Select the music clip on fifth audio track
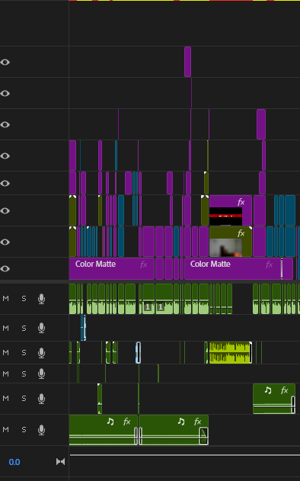Screen dimensions: 300x481 coord(274,399)
